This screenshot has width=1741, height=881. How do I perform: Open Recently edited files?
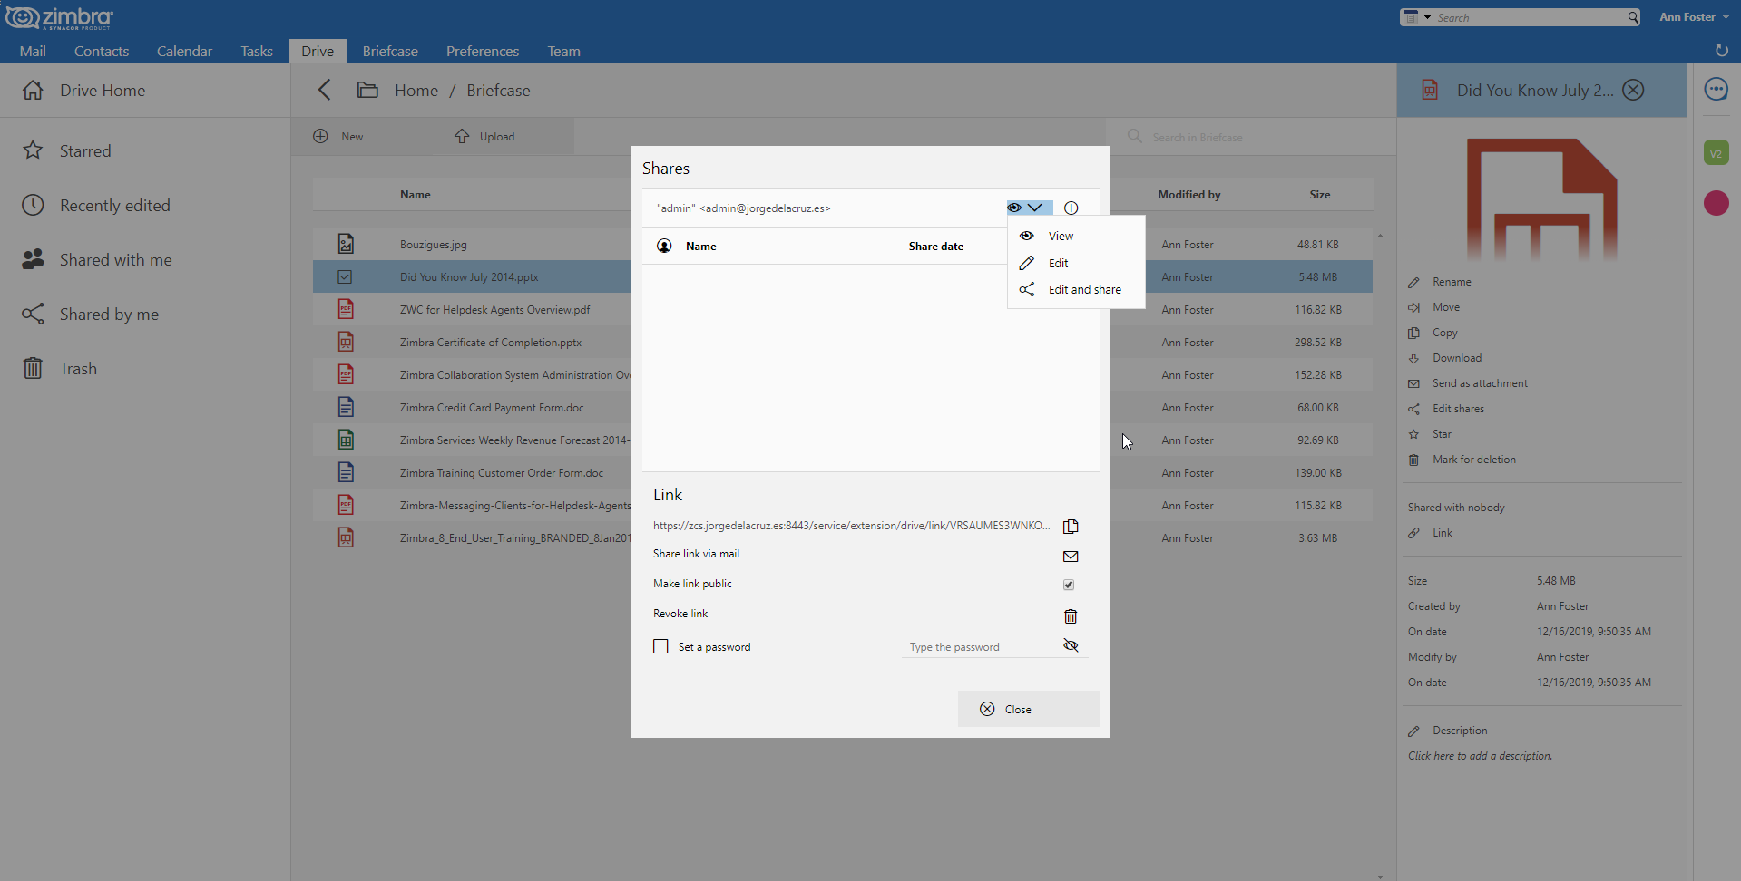(145, 206)
